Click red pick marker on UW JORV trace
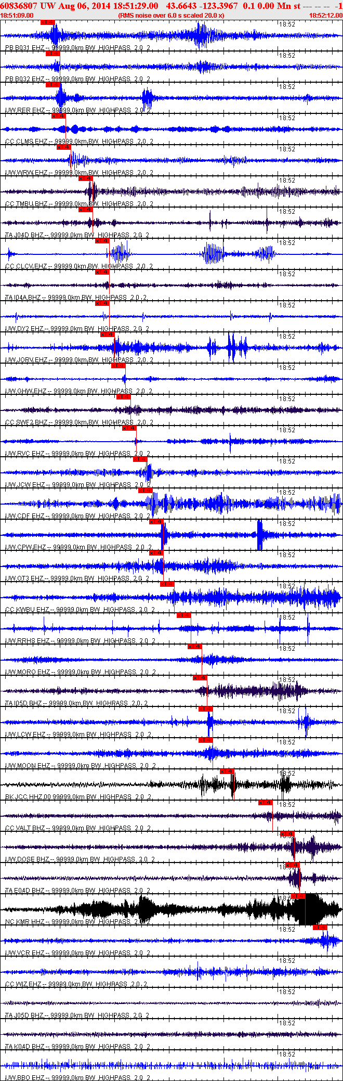The width and height of the screenshot is (343, 1081). coord(107,334)
